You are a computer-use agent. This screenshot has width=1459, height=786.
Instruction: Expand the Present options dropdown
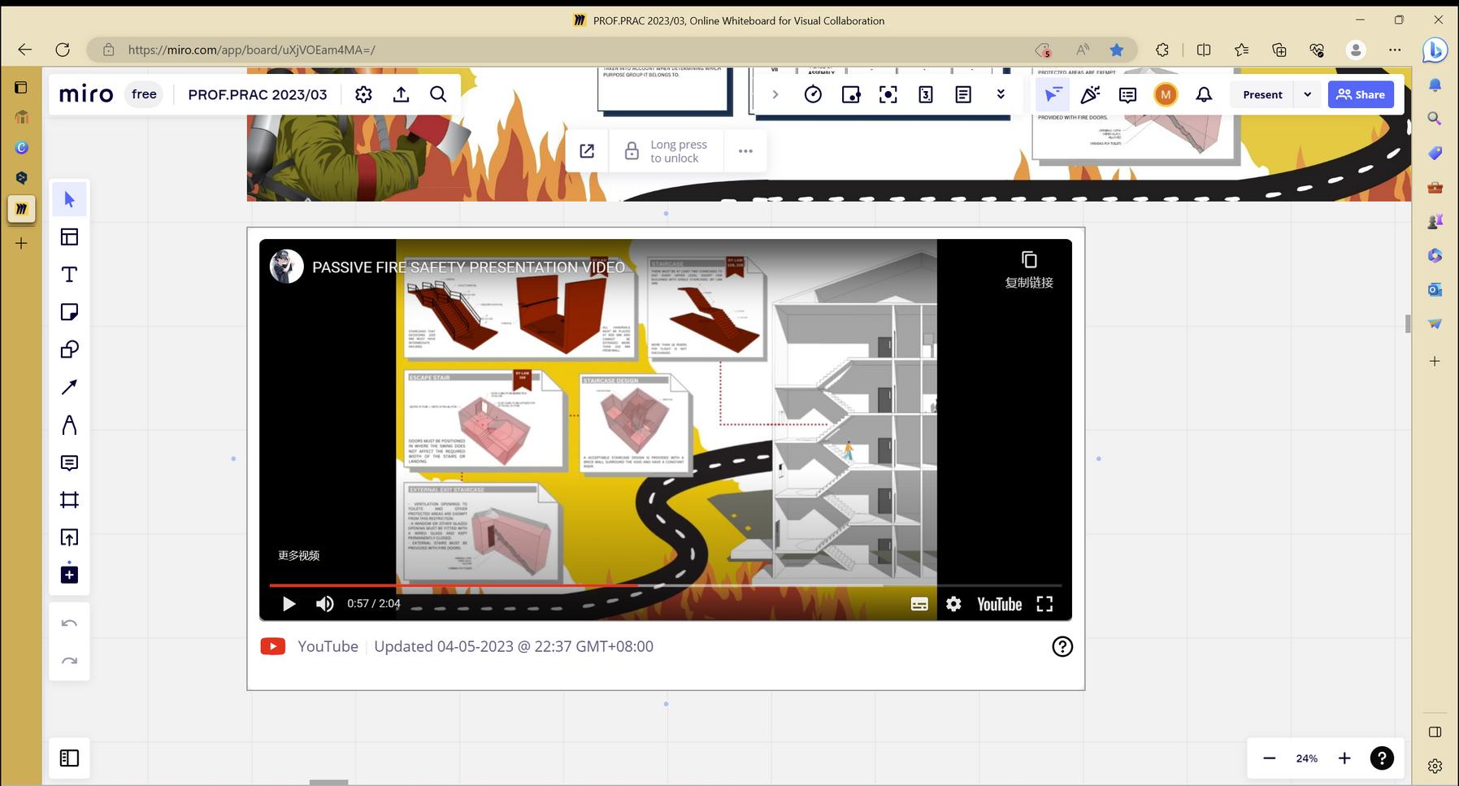(x=1307, y=94)
